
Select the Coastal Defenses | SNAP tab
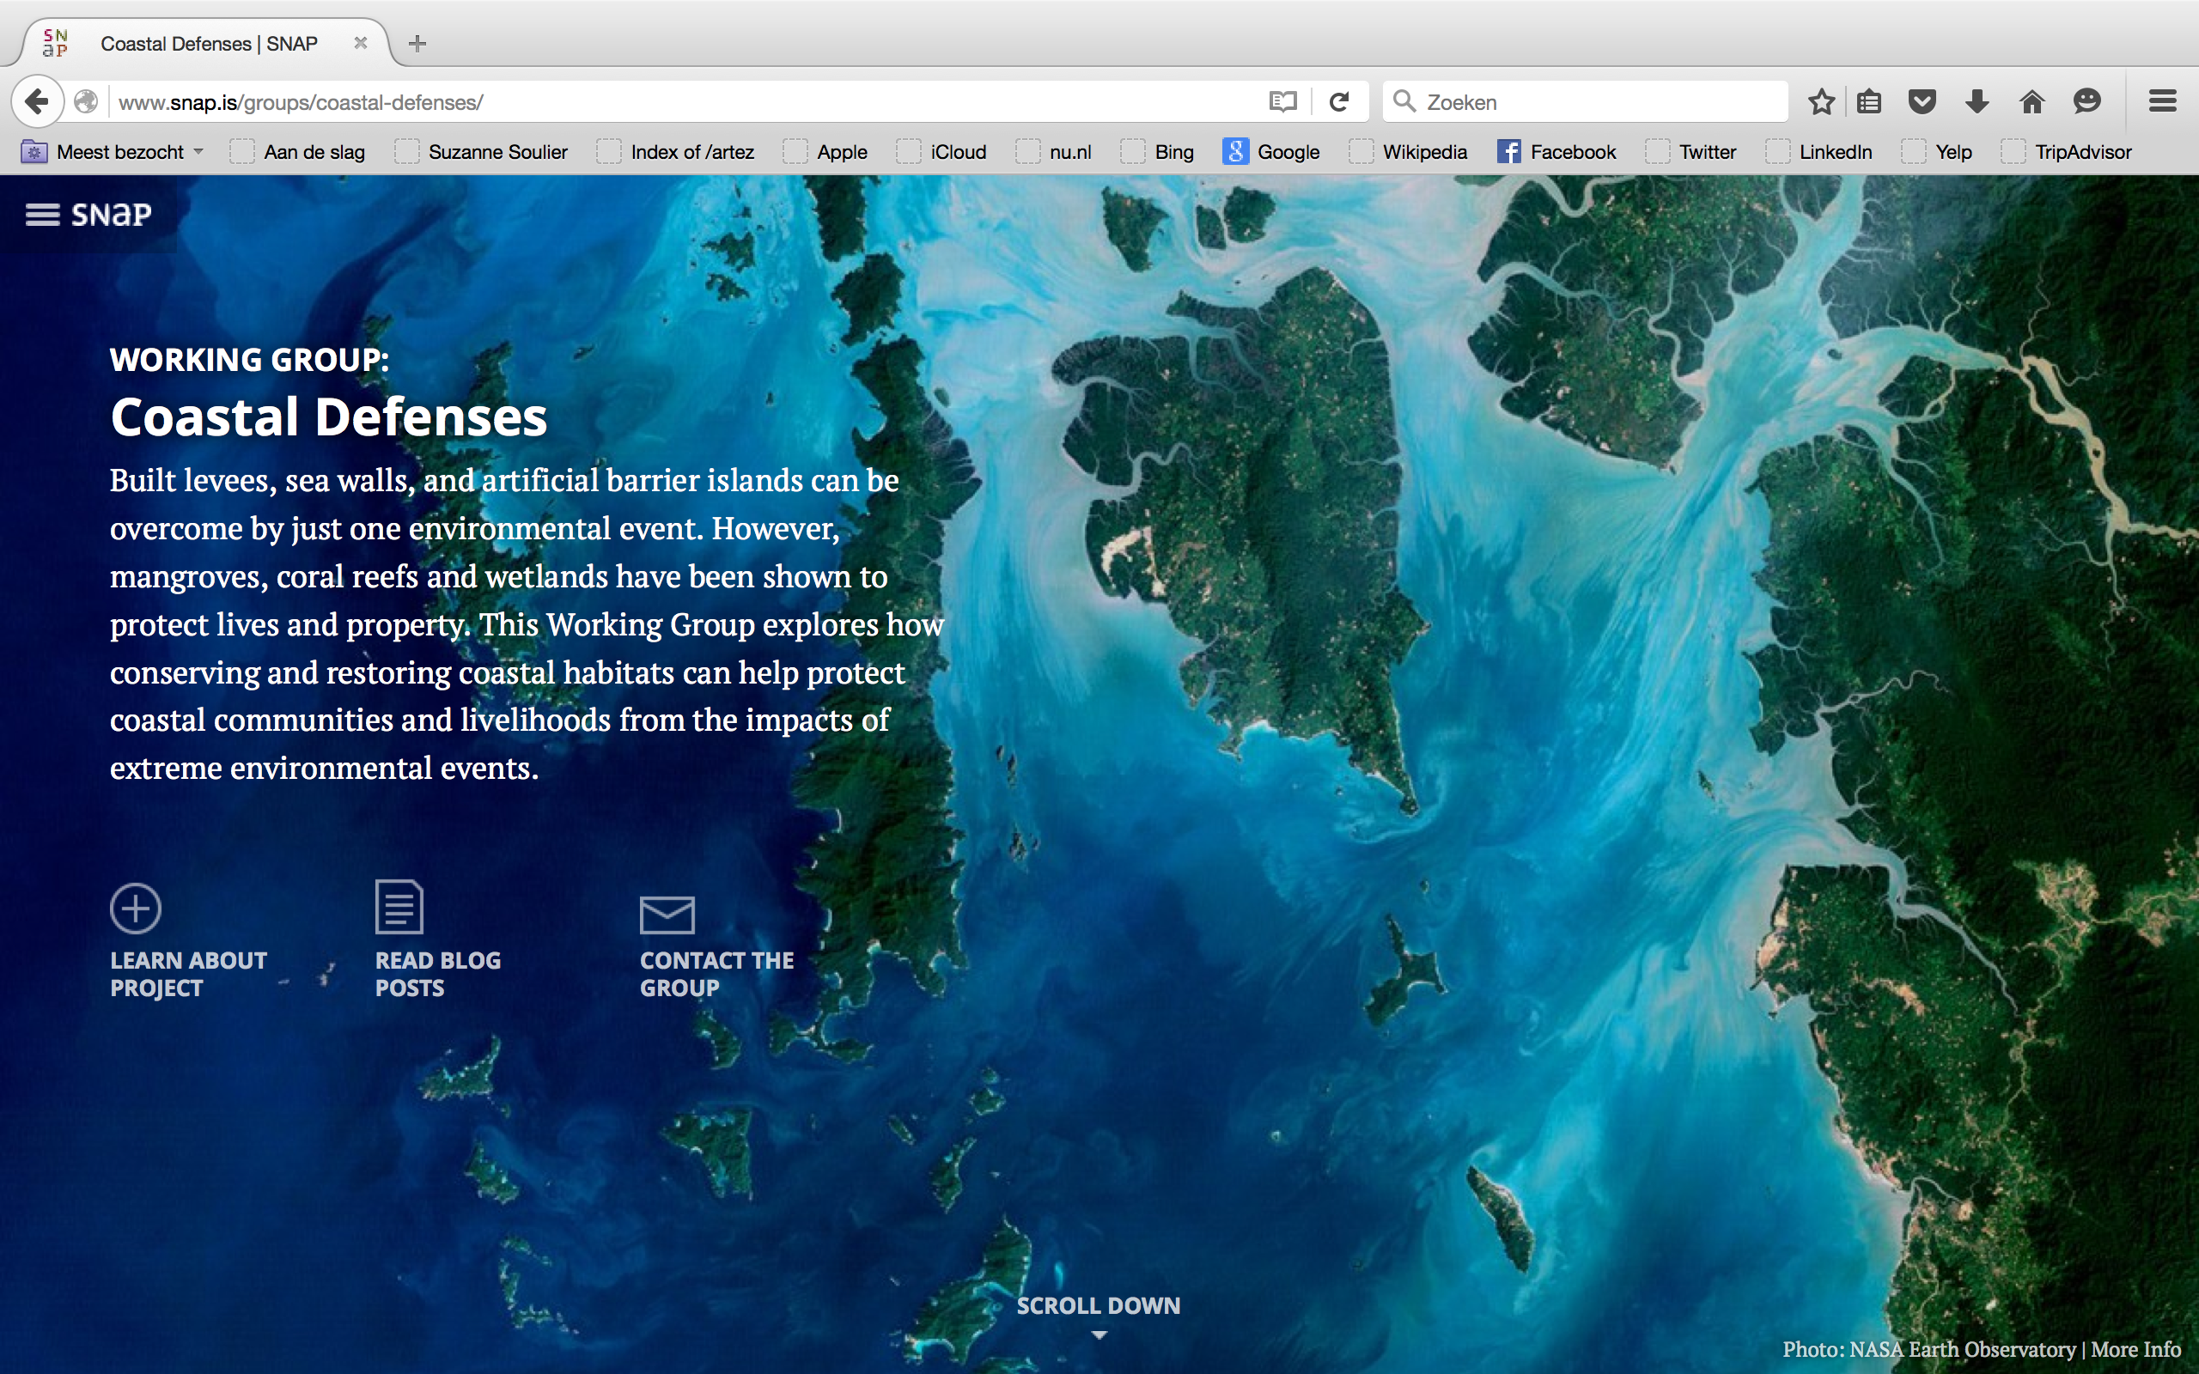coord(209,44)
